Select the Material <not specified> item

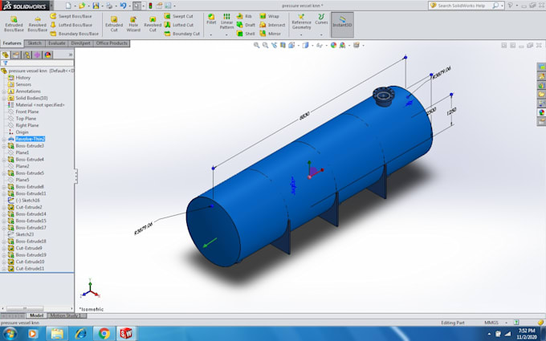40,105
